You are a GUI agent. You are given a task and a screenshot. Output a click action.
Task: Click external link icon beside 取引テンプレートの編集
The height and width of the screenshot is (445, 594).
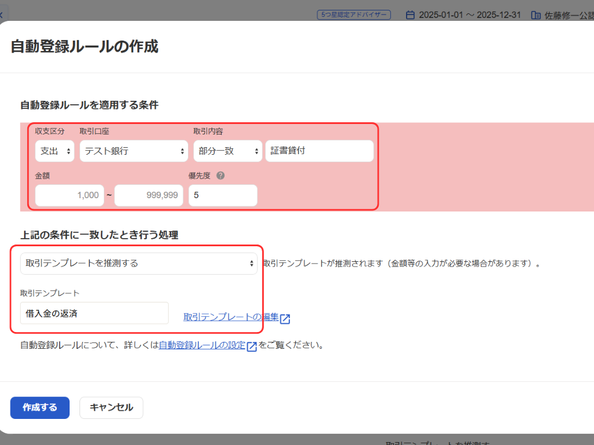(x=285, y=318)
